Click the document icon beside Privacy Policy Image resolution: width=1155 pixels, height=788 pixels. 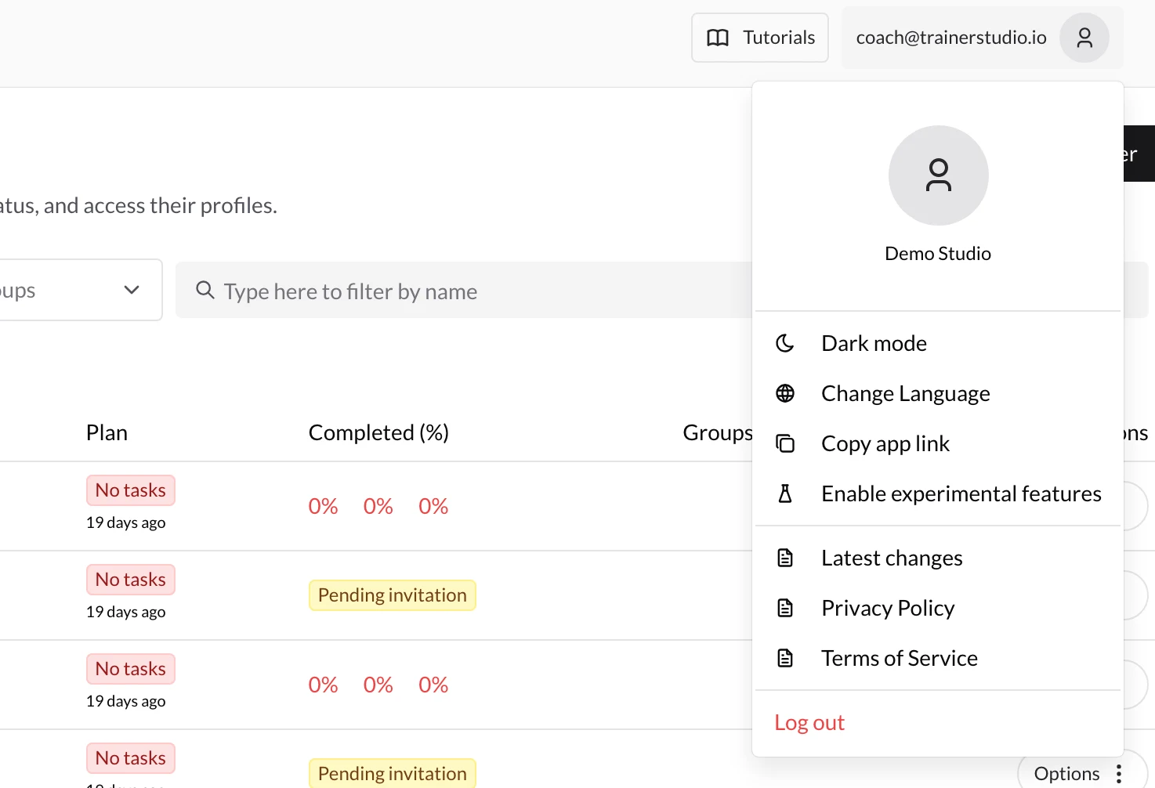785,608
